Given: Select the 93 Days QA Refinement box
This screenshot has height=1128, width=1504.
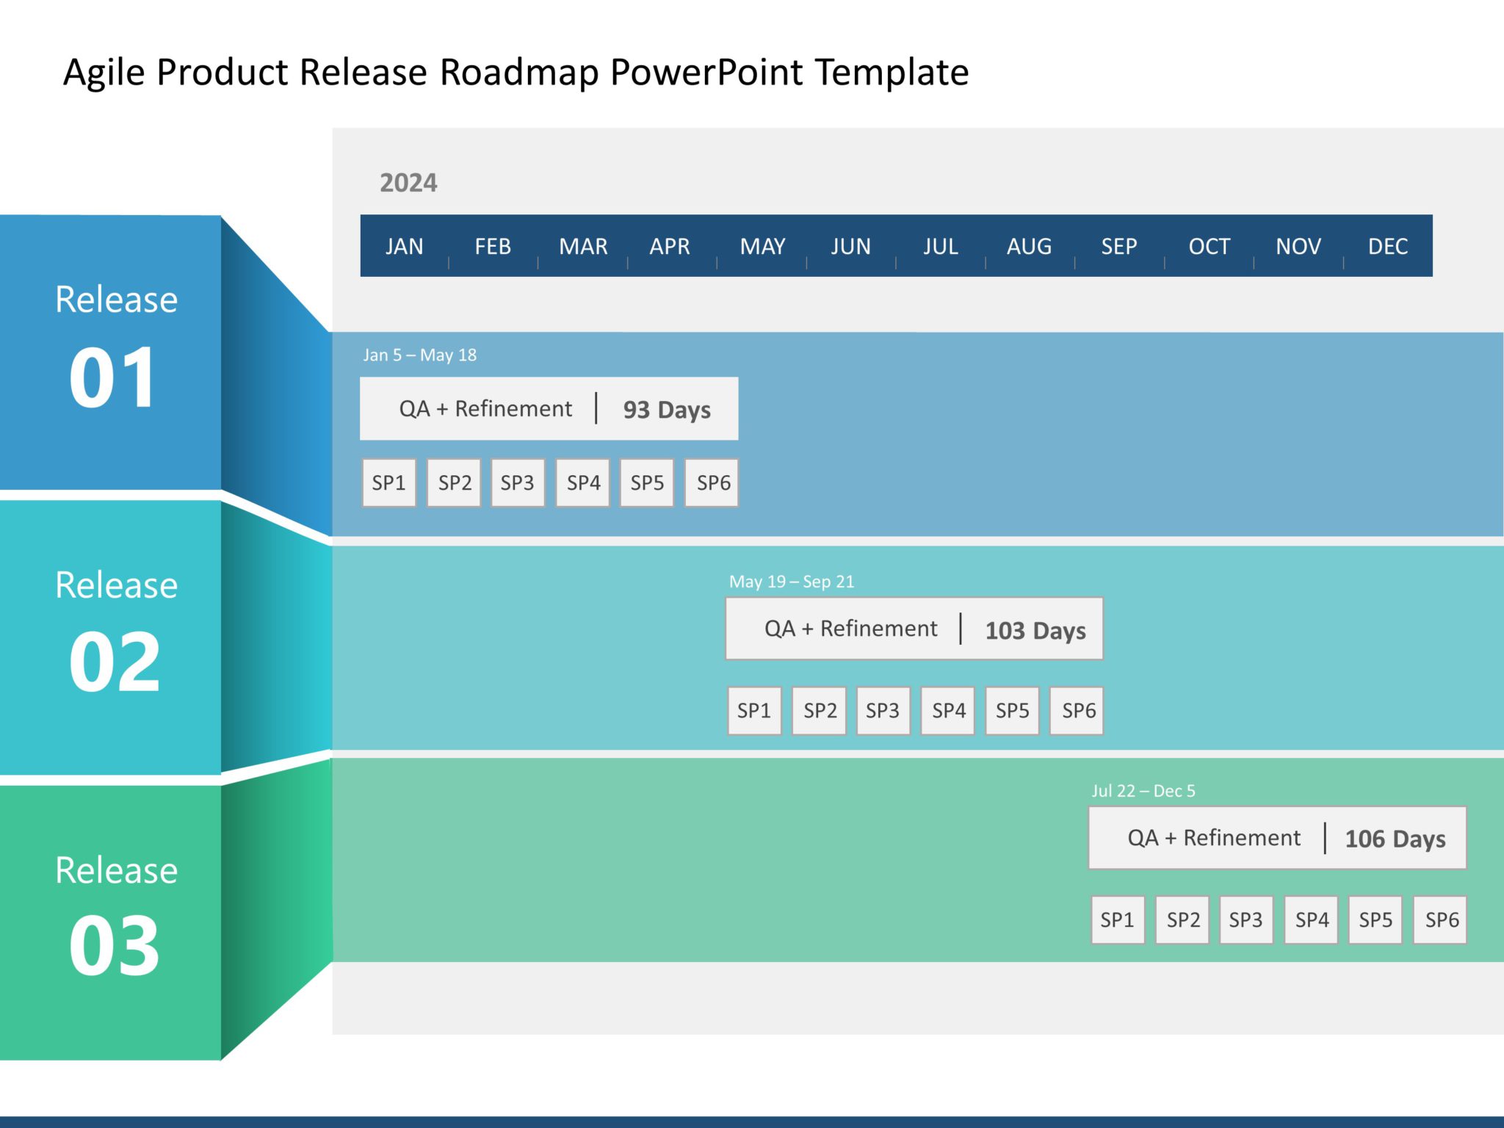Looking at the screenshot, I should [549, 409].
